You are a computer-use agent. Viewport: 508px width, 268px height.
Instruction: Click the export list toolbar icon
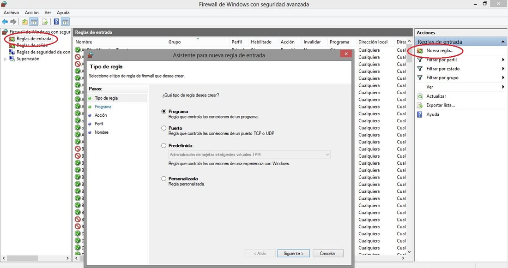45,22
